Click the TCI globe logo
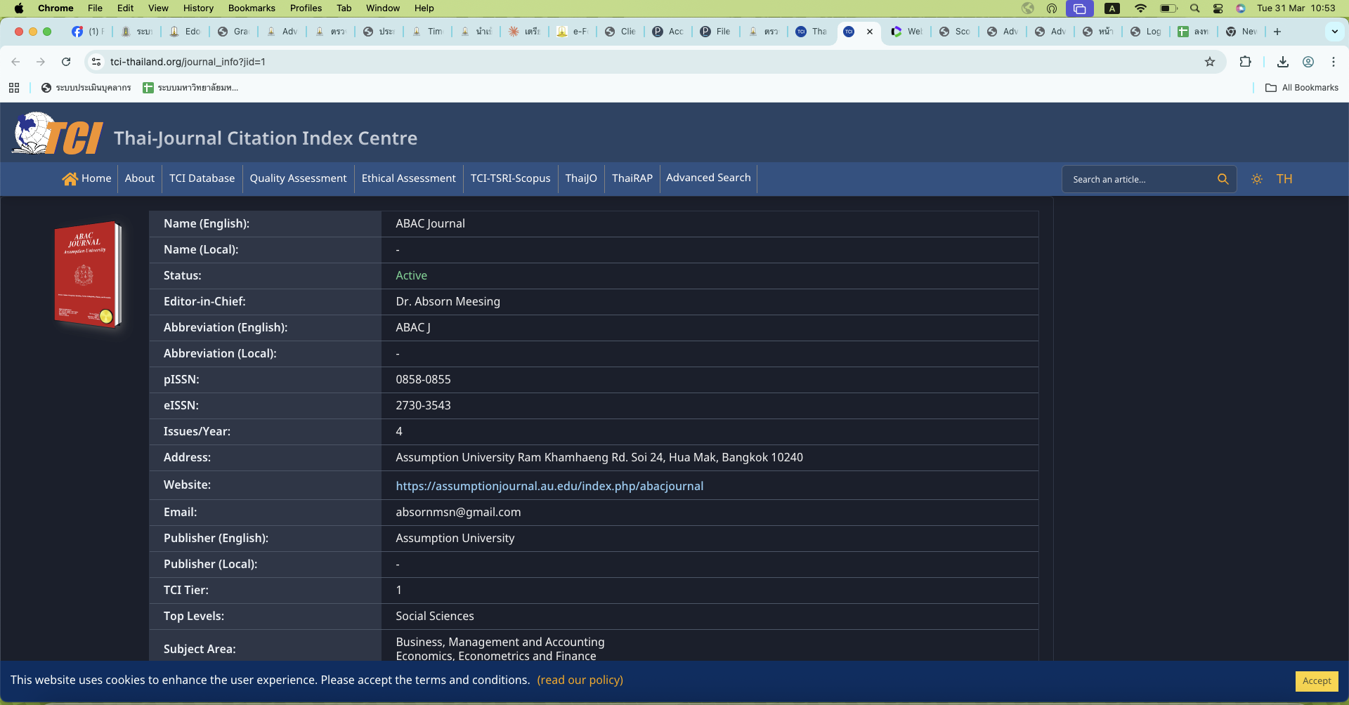The height and width of the screenshot is (705, 1349). (56, 135)
